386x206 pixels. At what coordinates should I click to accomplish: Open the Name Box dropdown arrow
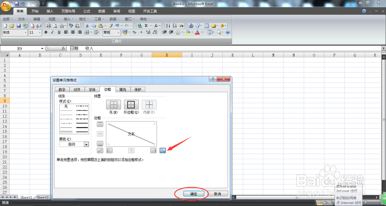pos(42,49)
